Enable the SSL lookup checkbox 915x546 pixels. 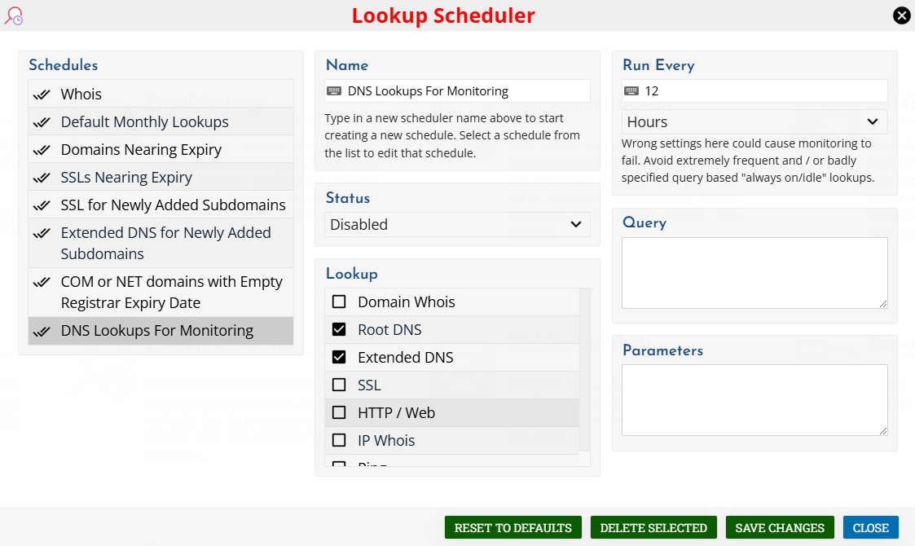339,385
